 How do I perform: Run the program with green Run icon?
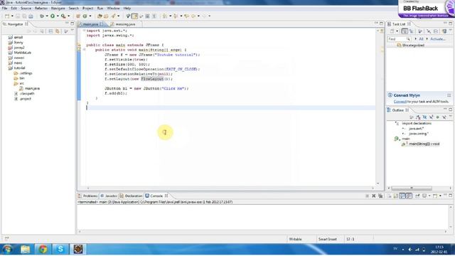tap(53, 16)
